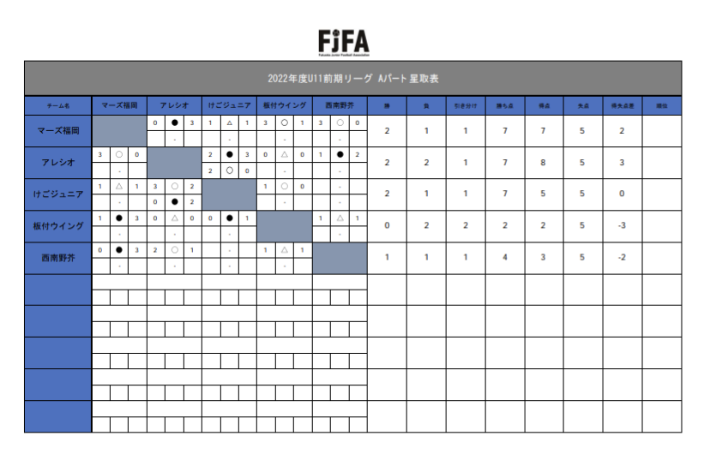The image size is (710, 472).
Task: Click the draw triangle in マーズ福岡 row under けごジュニア
Action: click(229, 122)
